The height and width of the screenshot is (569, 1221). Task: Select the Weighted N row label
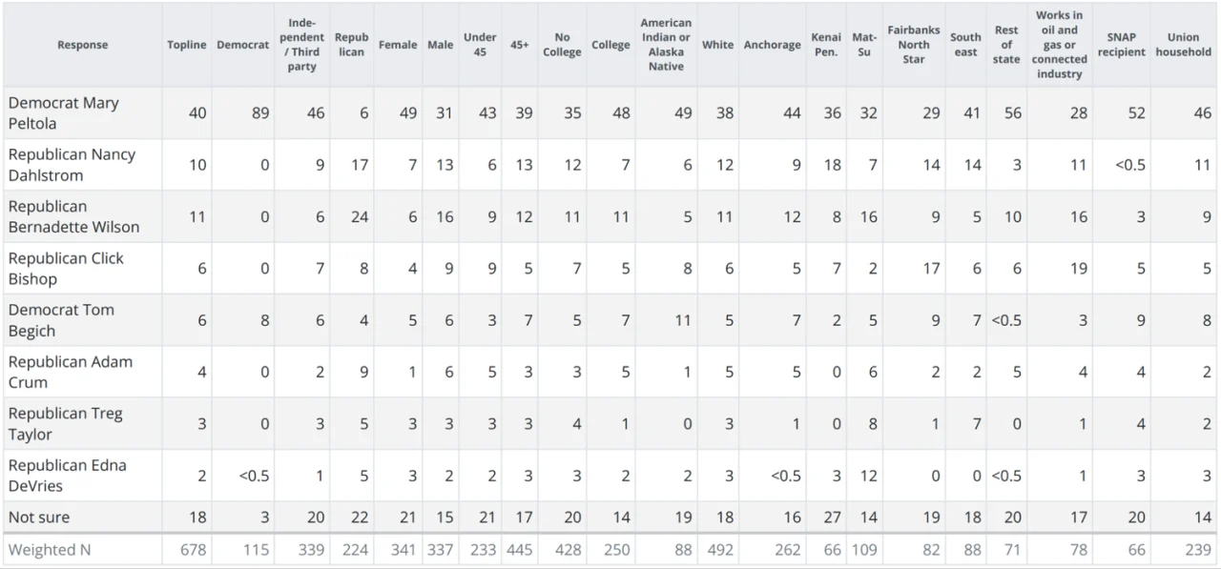click(50, 550)
